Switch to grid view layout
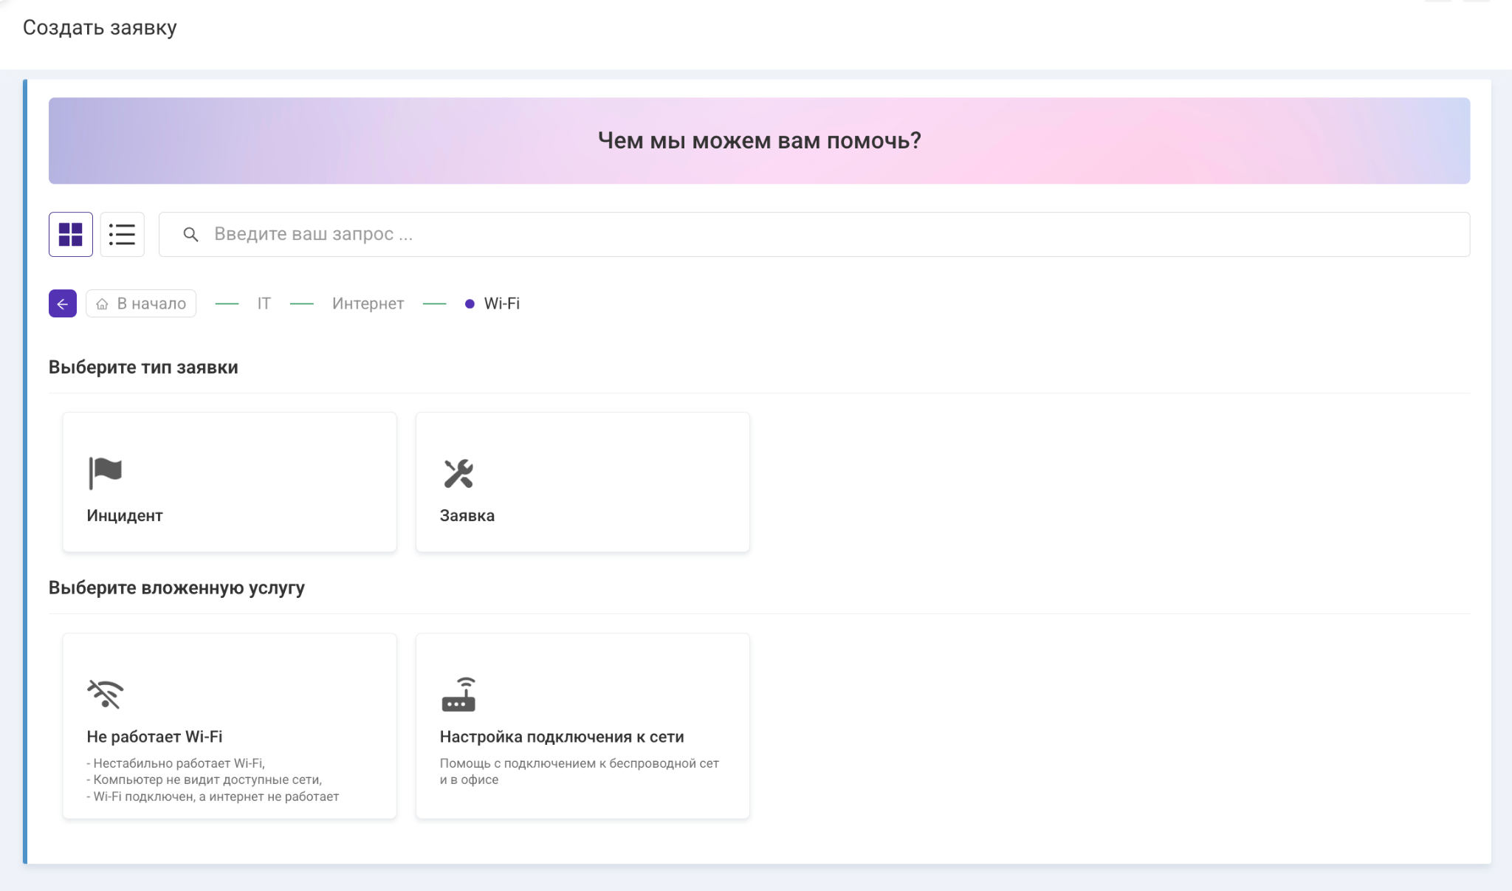1512x891 pixels. (x=71, y=235)
